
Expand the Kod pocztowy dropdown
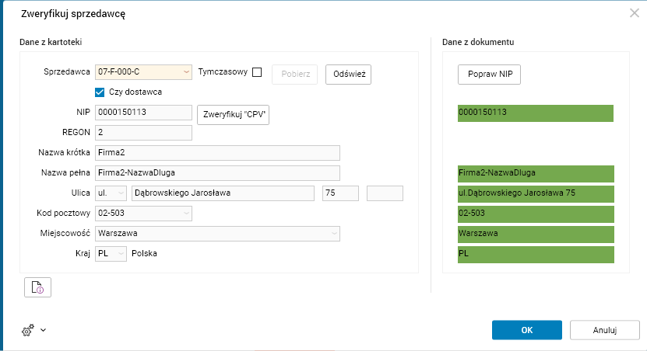coord(185,213)
